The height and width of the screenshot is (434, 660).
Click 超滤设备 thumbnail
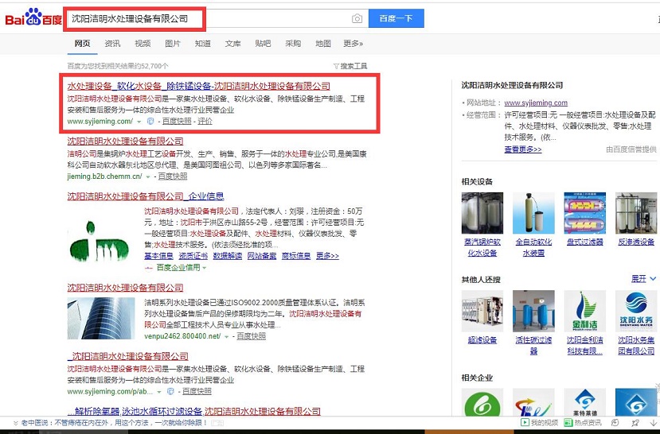coord(482,311)
